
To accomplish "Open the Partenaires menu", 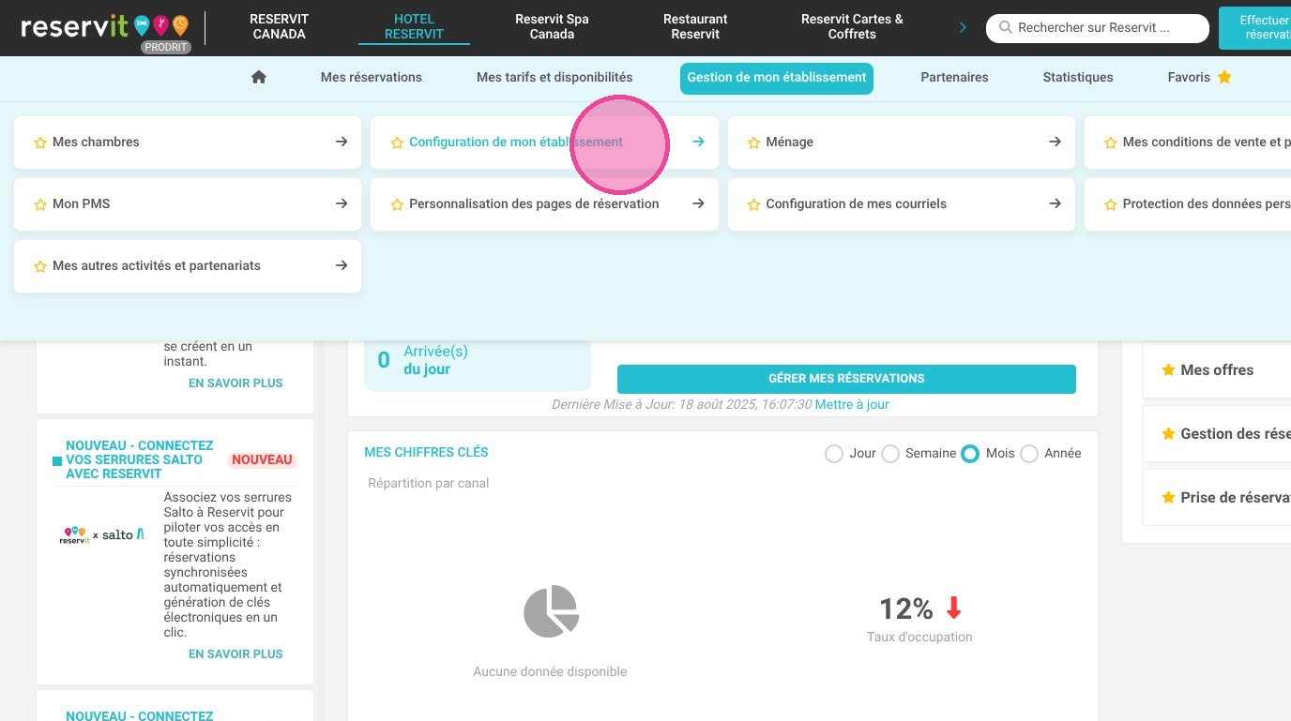I will pos(954,77).
